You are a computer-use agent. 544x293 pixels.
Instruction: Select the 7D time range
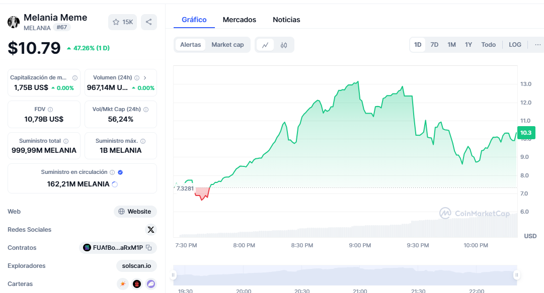[x=434, y=45]
